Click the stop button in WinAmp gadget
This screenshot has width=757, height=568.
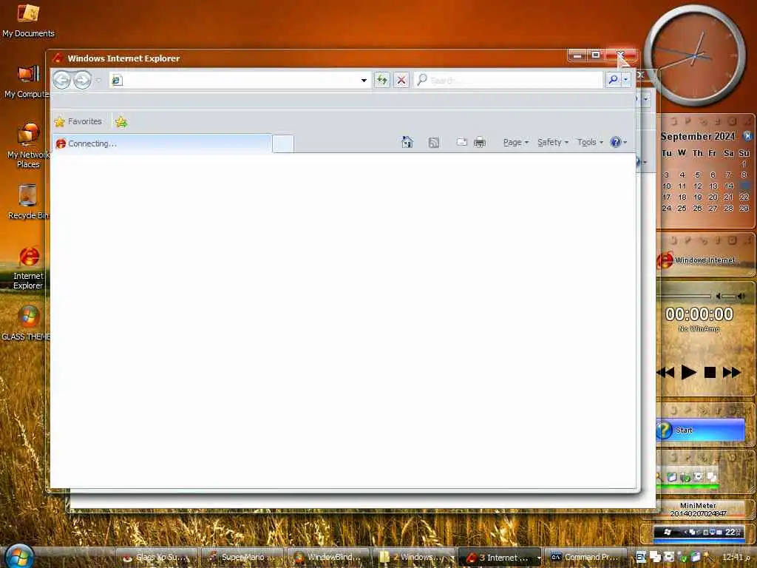tap(710, 373)
